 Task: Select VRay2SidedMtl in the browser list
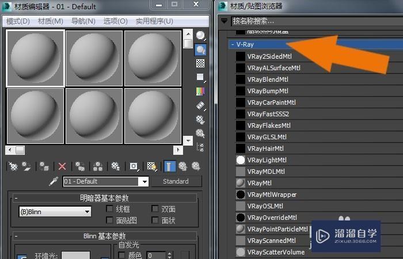click(x=320, y=56)
